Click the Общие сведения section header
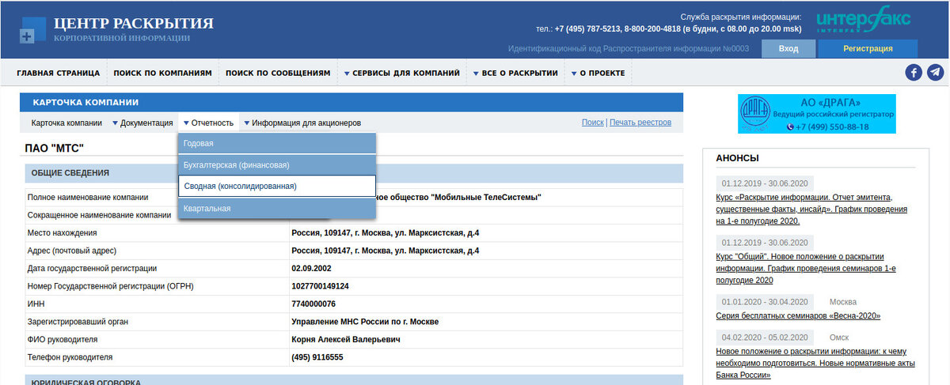950x385 pixels. point(353,173)
